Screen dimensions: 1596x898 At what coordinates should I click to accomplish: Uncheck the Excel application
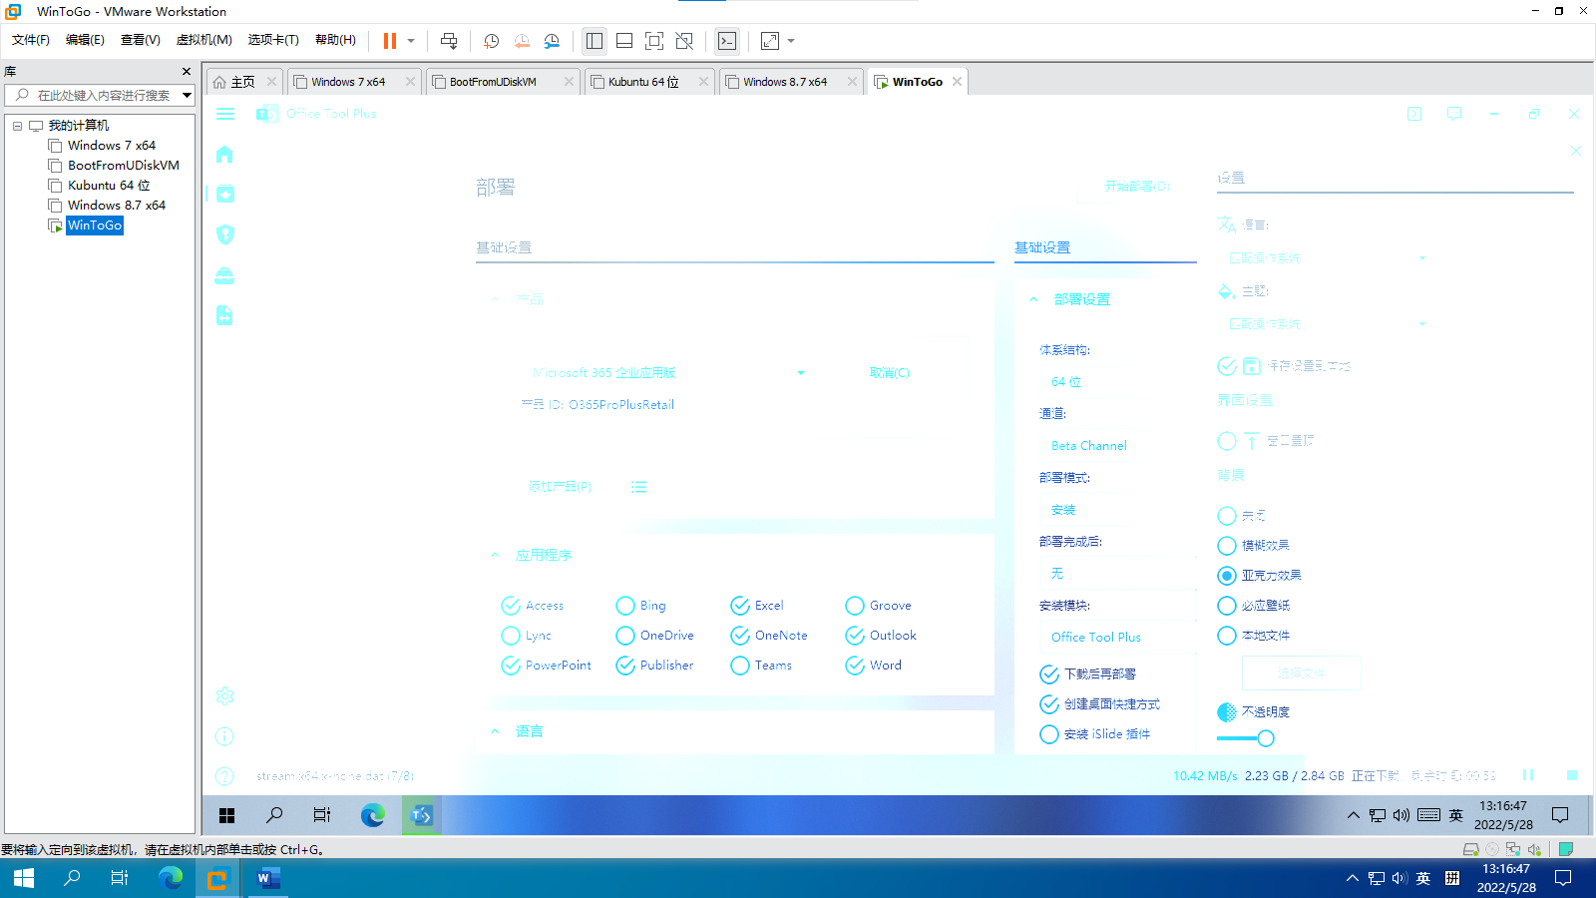point(740,606)
